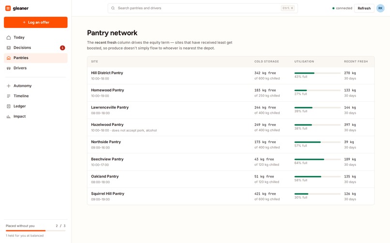Click the 342 kg free value
The image size is (390, 243).
point(265,73)
